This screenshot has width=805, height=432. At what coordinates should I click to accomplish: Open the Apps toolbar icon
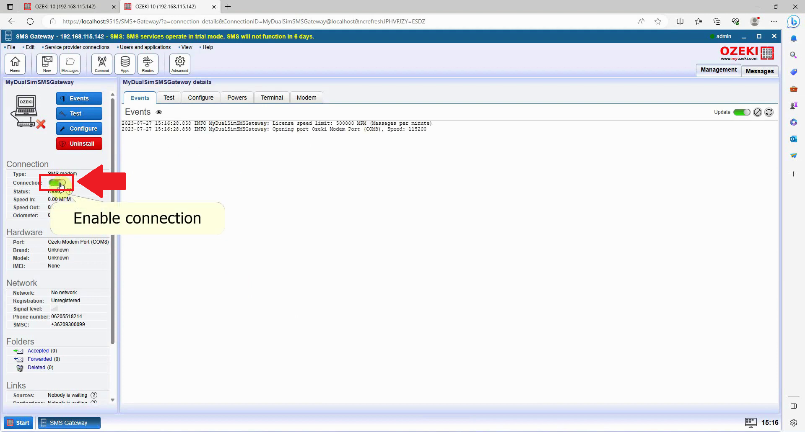coord(125,64)
